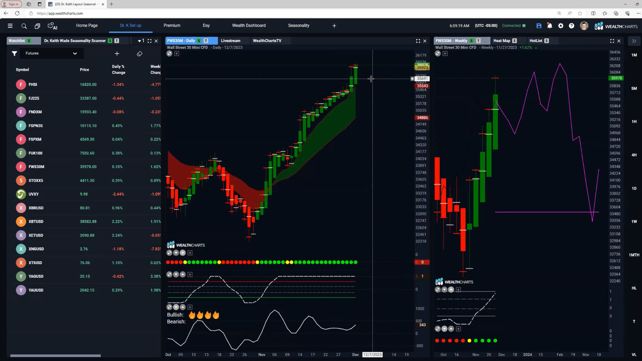Add indicator on daily chart price pane
The image size is (642, 361).
click(177, 53)
